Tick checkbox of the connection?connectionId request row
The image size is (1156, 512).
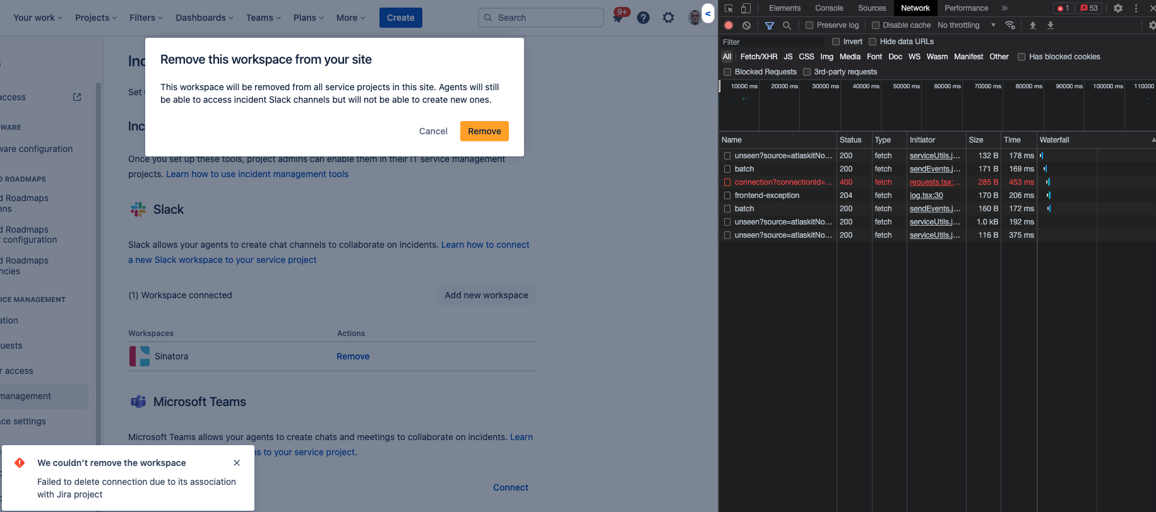point(727,182)
